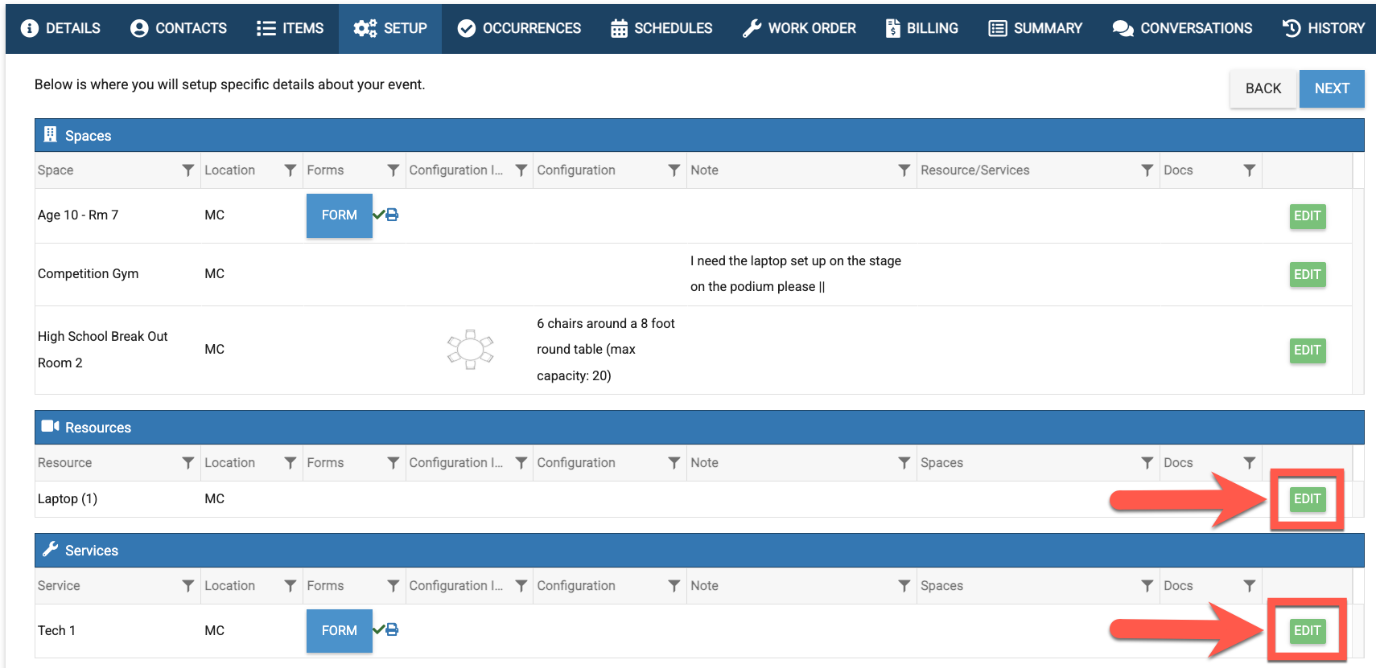Print the Tech 1 form
1376x668 pixels.
pyautogui.click(x=393, y=629)
